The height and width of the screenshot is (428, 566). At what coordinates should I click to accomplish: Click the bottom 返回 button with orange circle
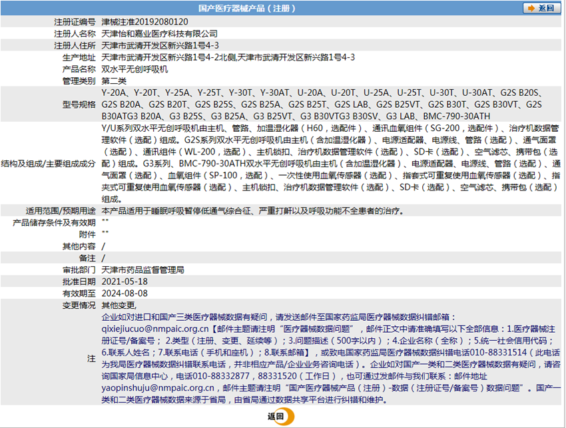pos(281,416)
